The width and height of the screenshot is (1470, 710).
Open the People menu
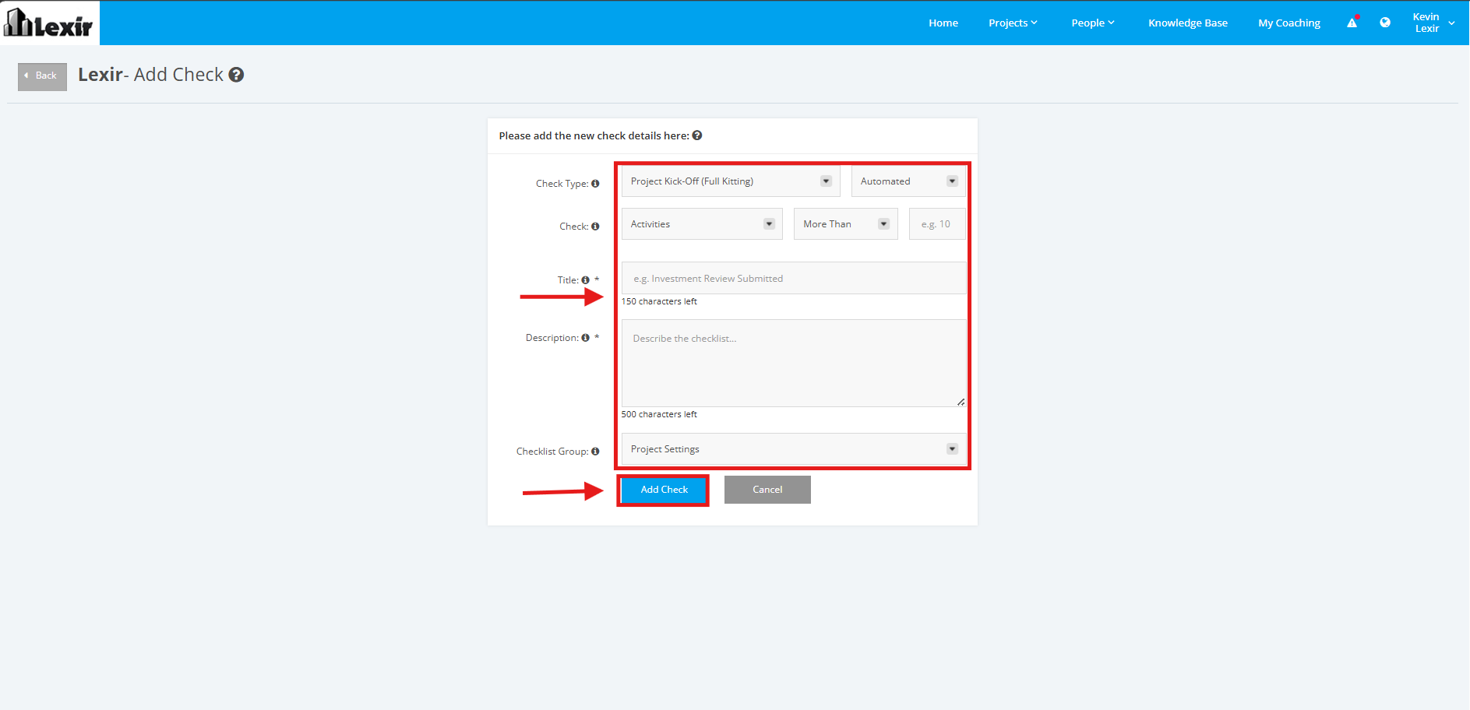click(1092, 23)
